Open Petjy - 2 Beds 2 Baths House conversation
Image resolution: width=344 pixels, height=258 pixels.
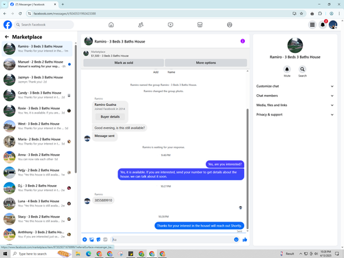pyautogui.click(x=37, y=173)
